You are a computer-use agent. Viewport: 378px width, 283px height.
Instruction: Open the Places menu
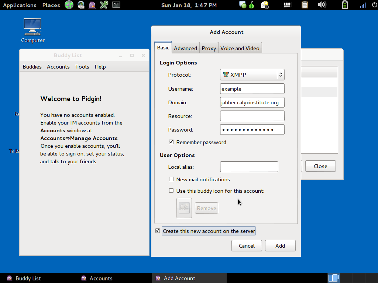[51, 5]
